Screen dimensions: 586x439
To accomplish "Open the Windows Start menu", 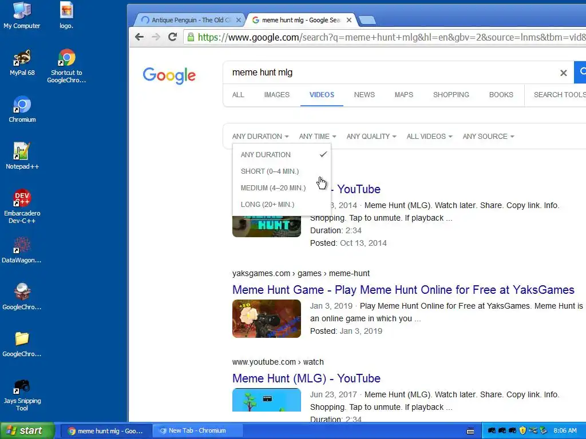I will pyautogui.click(x=27, y=430).
